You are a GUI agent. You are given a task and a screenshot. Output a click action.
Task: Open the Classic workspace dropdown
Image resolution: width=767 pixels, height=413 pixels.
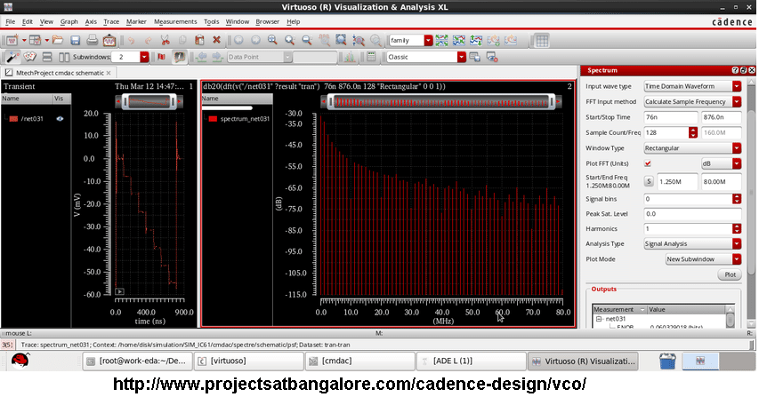(x=461, y=57)
